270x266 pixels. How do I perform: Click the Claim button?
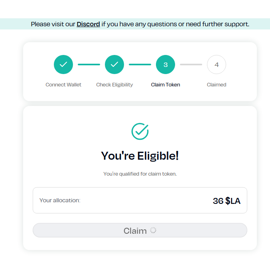point(140,230)
